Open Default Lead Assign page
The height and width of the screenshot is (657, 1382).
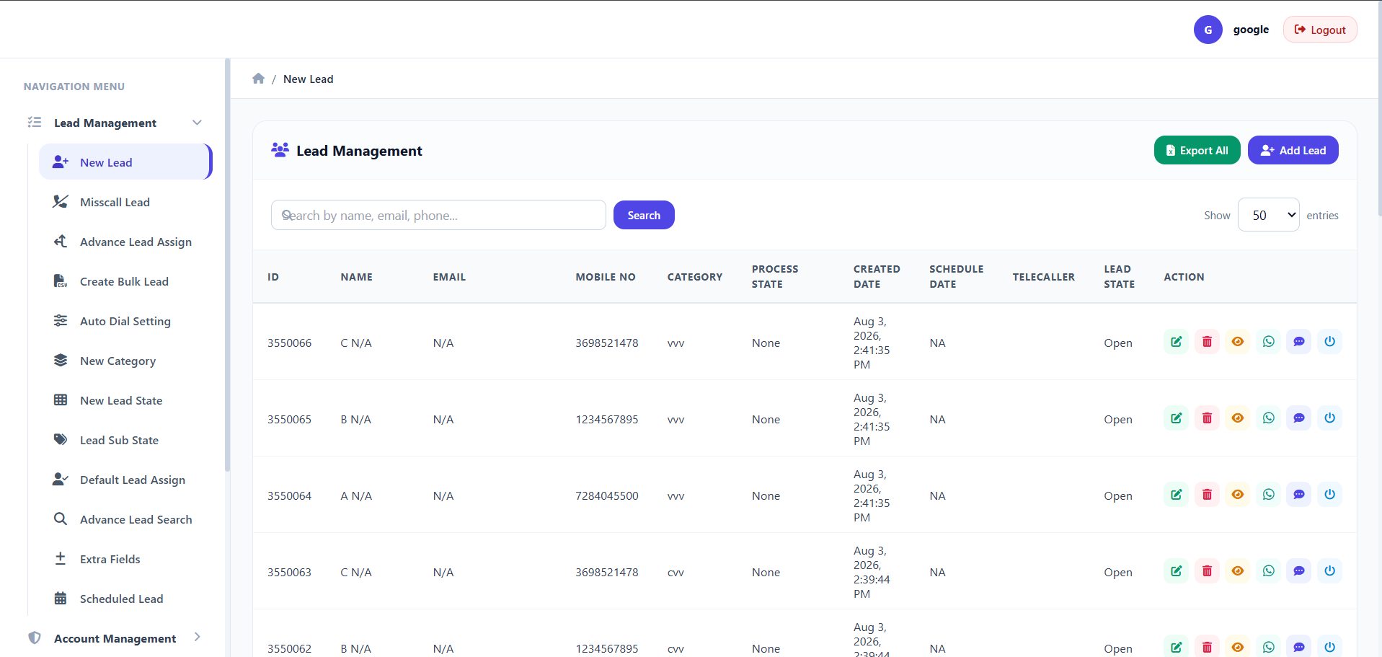click(x=125, y=480)
